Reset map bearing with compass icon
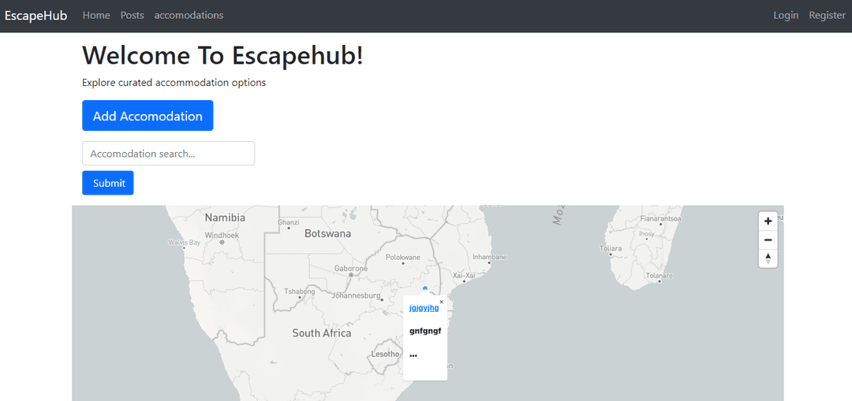 (x=768, y=258)
